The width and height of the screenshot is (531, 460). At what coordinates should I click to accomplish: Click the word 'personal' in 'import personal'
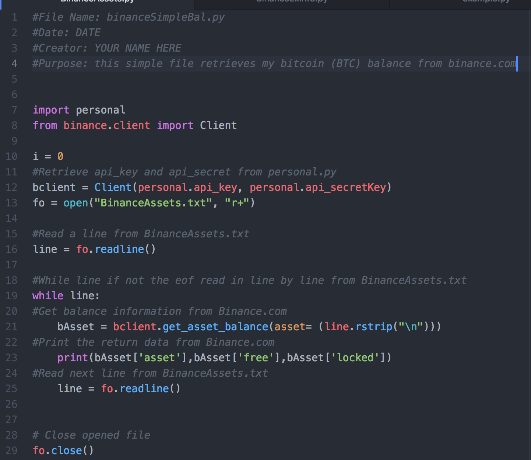pos(101,110)
